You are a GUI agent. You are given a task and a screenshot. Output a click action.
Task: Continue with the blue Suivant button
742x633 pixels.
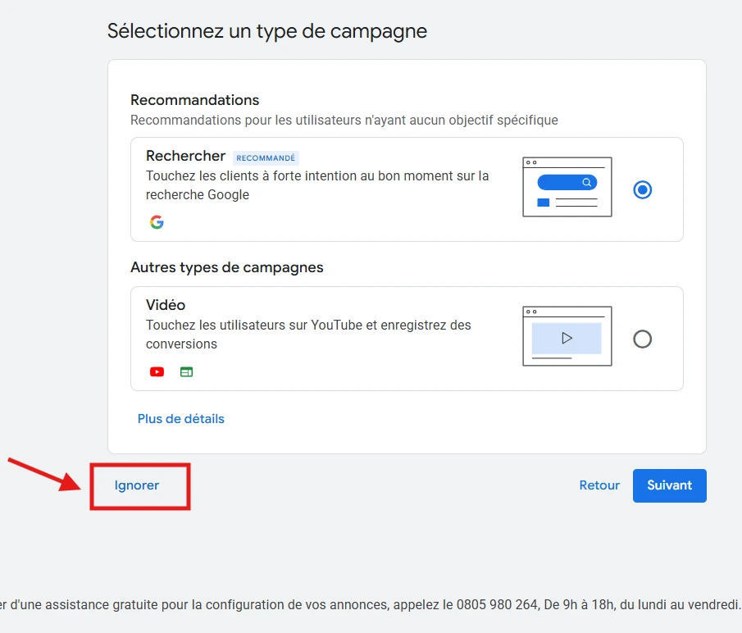click(669, 485)
